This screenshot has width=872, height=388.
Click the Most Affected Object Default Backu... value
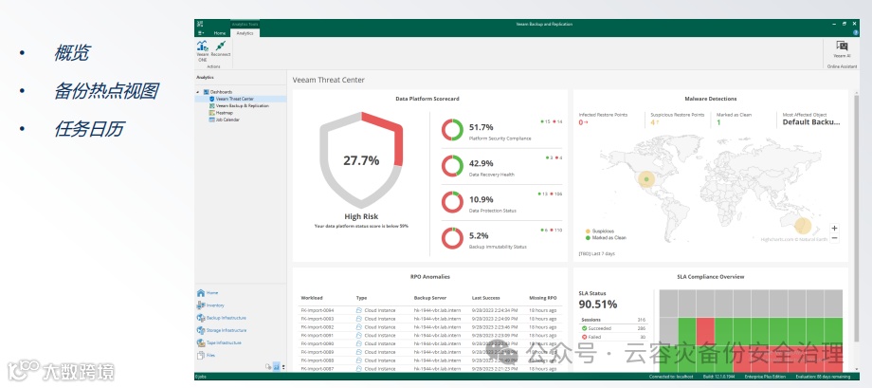tap(811, 122)
